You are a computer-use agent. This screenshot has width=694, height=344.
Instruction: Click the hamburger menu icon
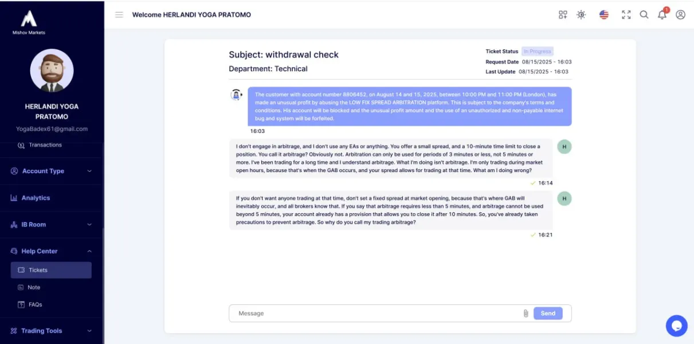[x=119, y=15]
